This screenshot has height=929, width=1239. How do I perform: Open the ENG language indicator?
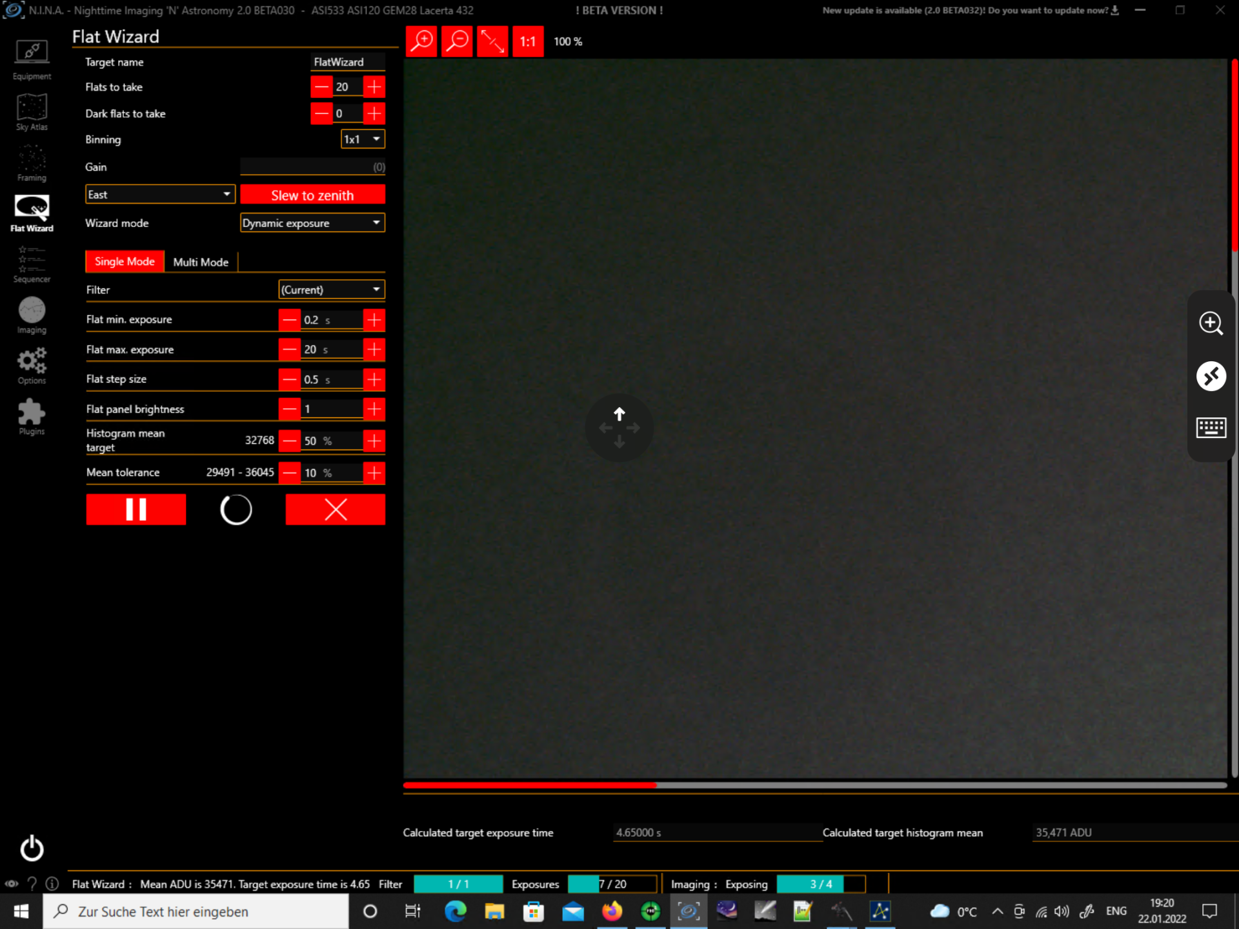tap(1116, 911)
